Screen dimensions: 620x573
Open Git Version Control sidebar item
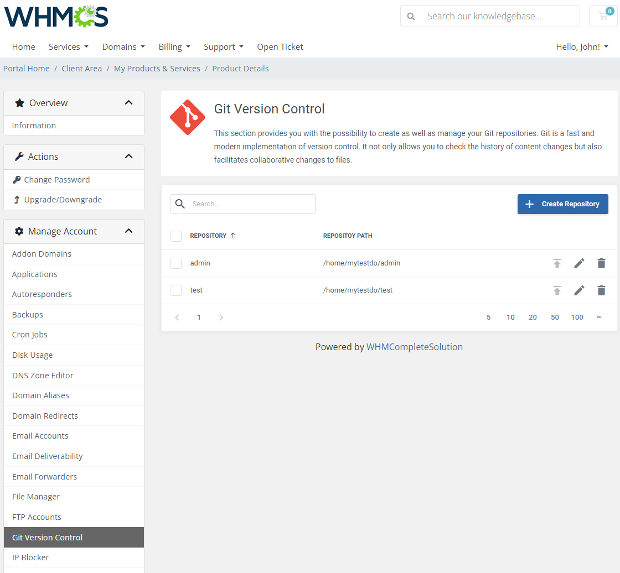pos(74,538)
